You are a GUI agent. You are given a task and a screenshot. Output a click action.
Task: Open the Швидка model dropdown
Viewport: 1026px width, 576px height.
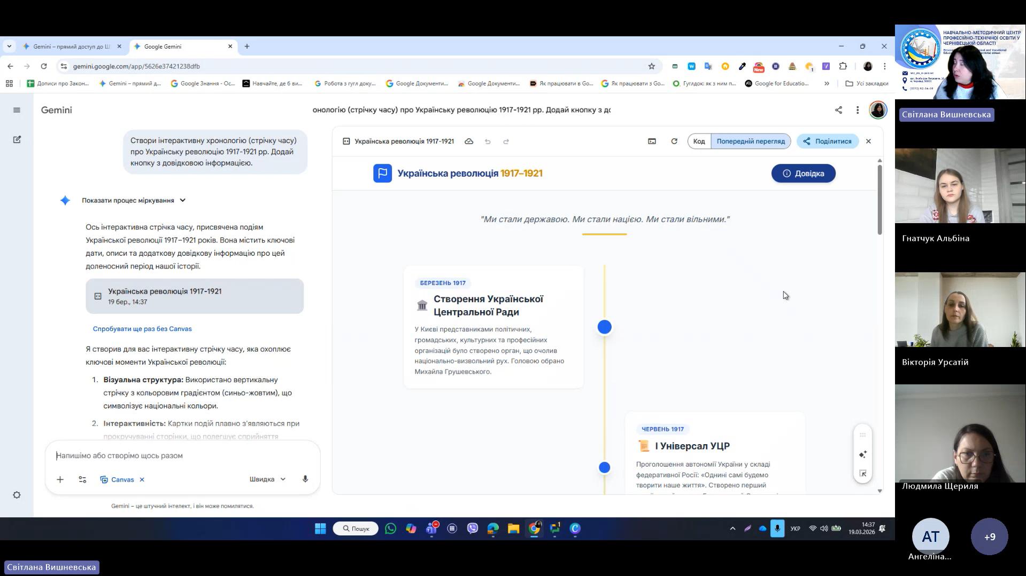click(x=267, y=479)
